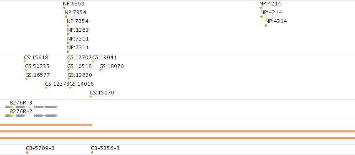Screen dimensions: 355x155
Task: Click the GS:50235 marker
Action: 26,71
